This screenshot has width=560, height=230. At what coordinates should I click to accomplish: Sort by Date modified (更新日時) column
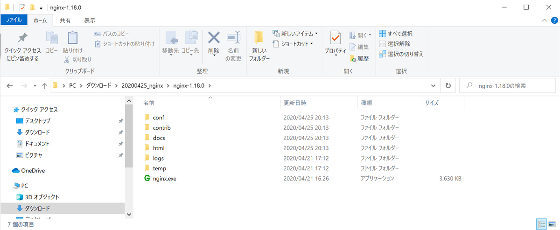click(x=295, y=102)
